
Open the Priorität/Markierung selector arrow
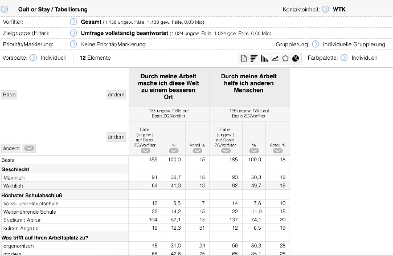[x=73, y=44]
